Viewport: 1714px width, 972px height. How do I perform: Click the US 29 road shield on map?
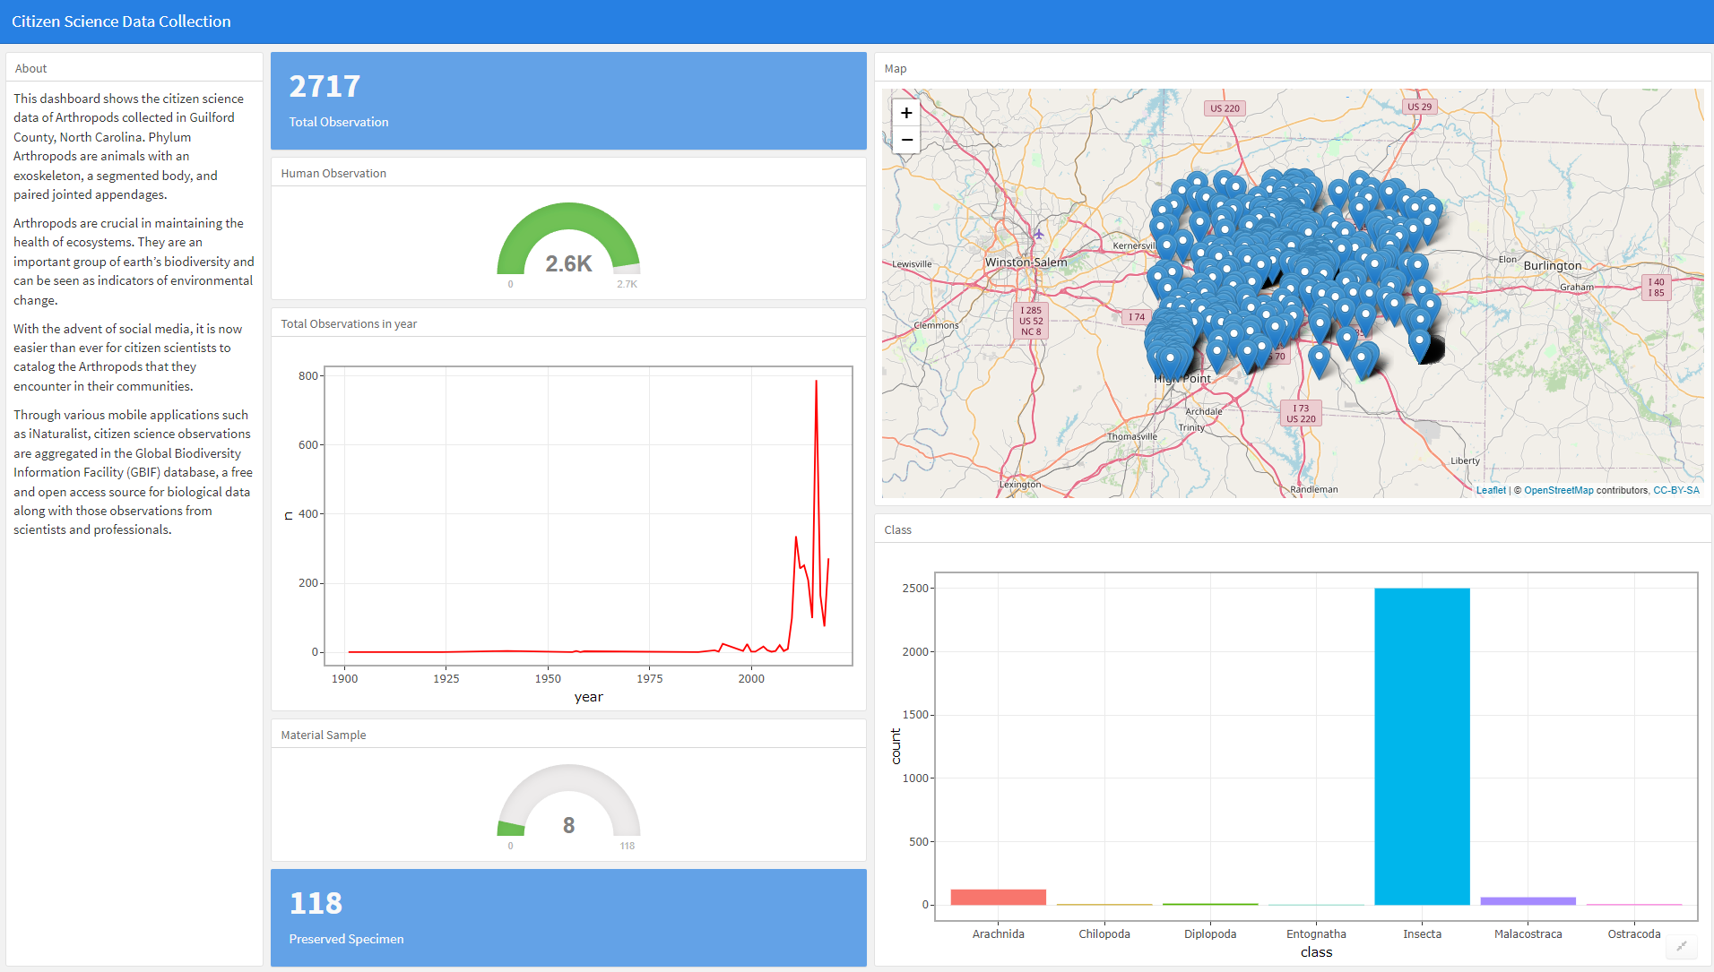1419,107
